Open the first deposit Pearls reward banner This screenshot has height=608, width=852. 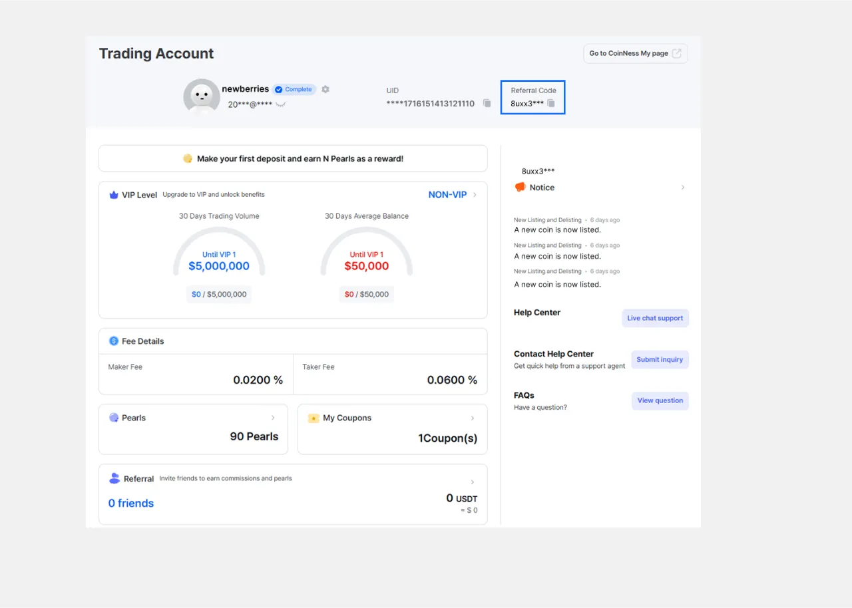tap(293, 159)
